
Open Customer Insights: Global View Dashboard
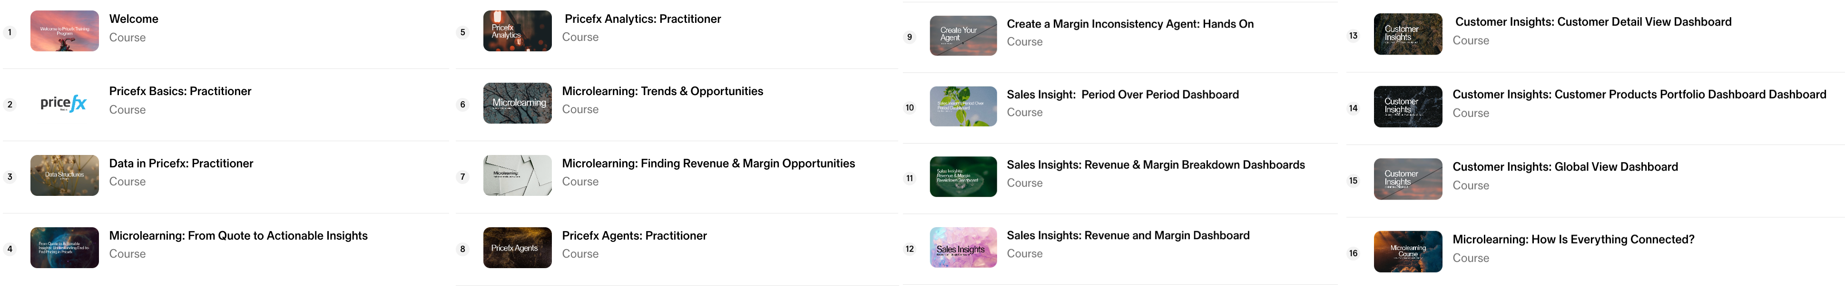pyautogui.click(x=1565, y=167)
